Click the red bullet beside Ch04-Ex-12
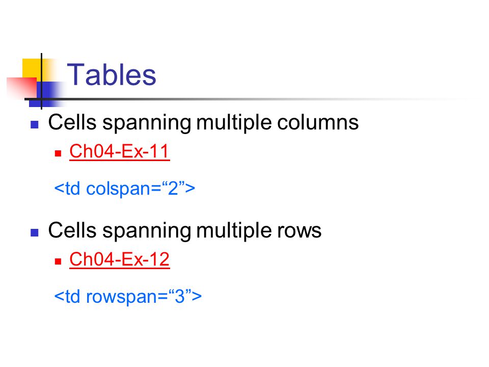This screenshot has height=367, width=489. click(x=58, y=261)
